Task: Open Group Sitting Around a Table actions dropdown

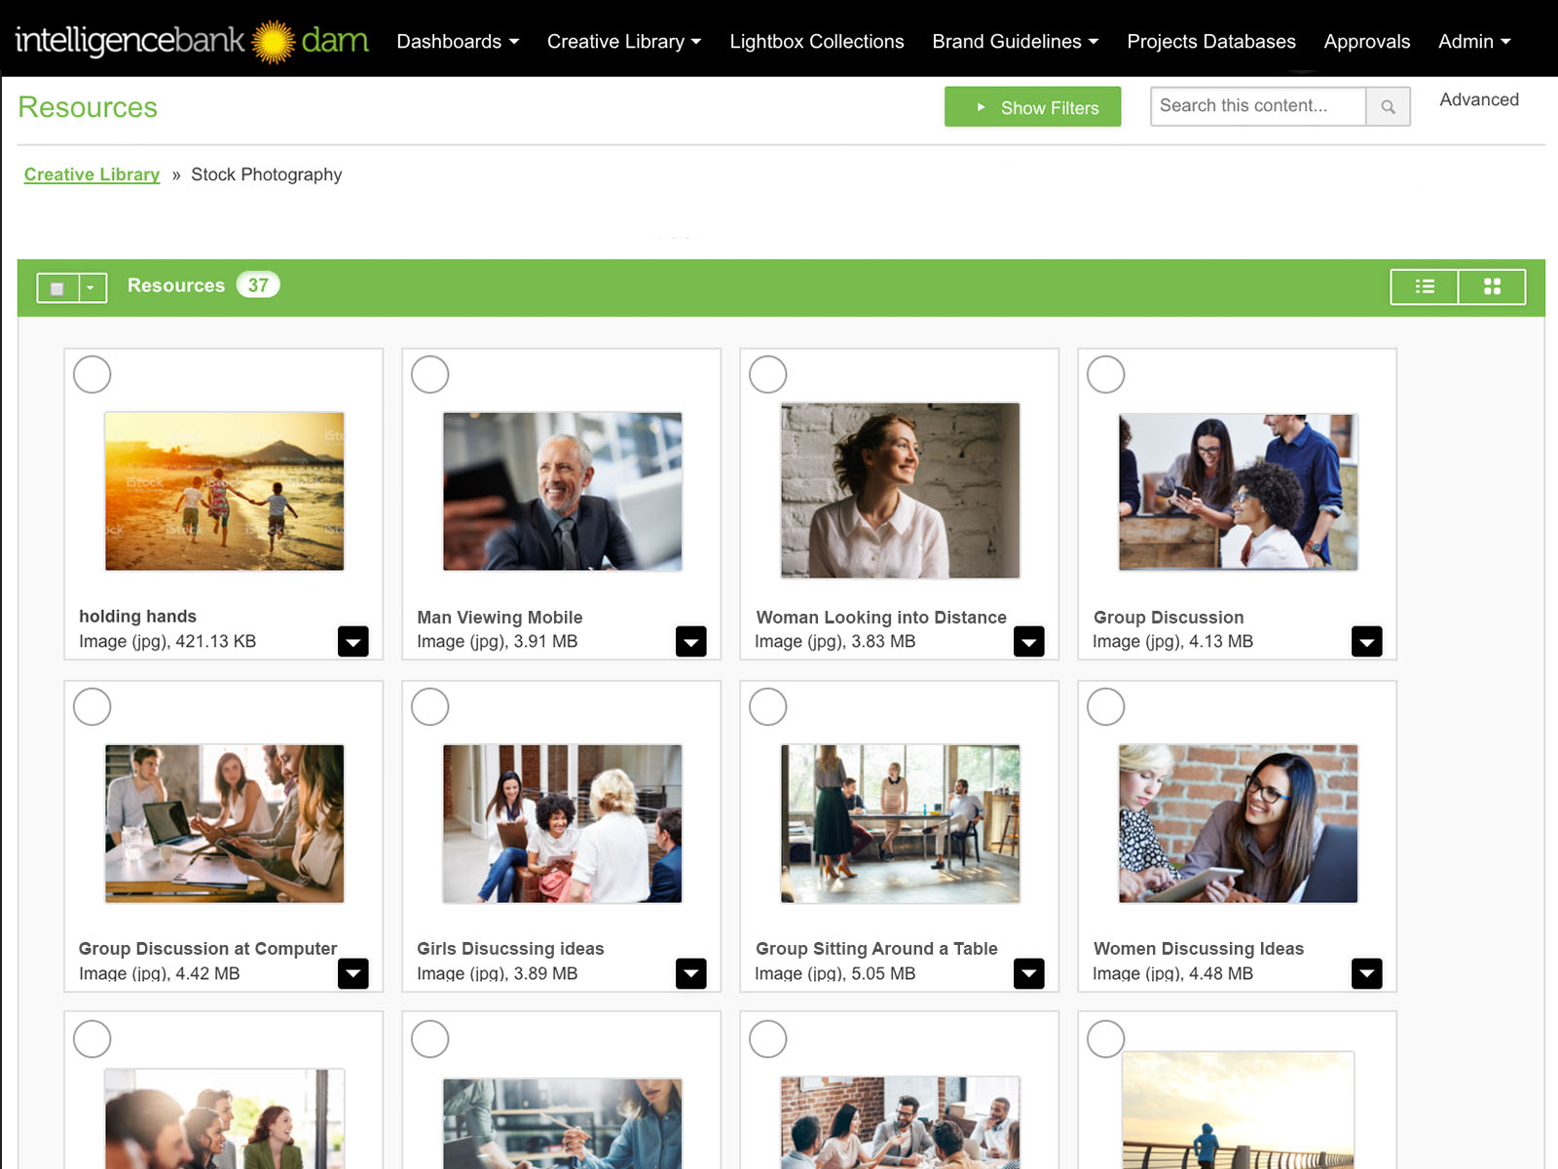Action: coord(1029,973)
